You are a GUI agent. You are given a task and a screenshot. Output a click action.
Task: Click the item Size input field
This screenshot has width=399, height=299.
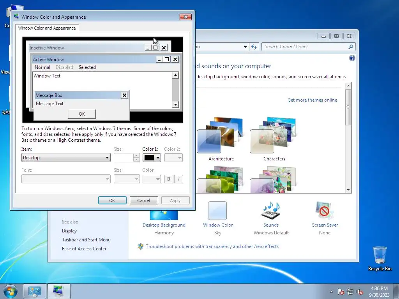124,158
